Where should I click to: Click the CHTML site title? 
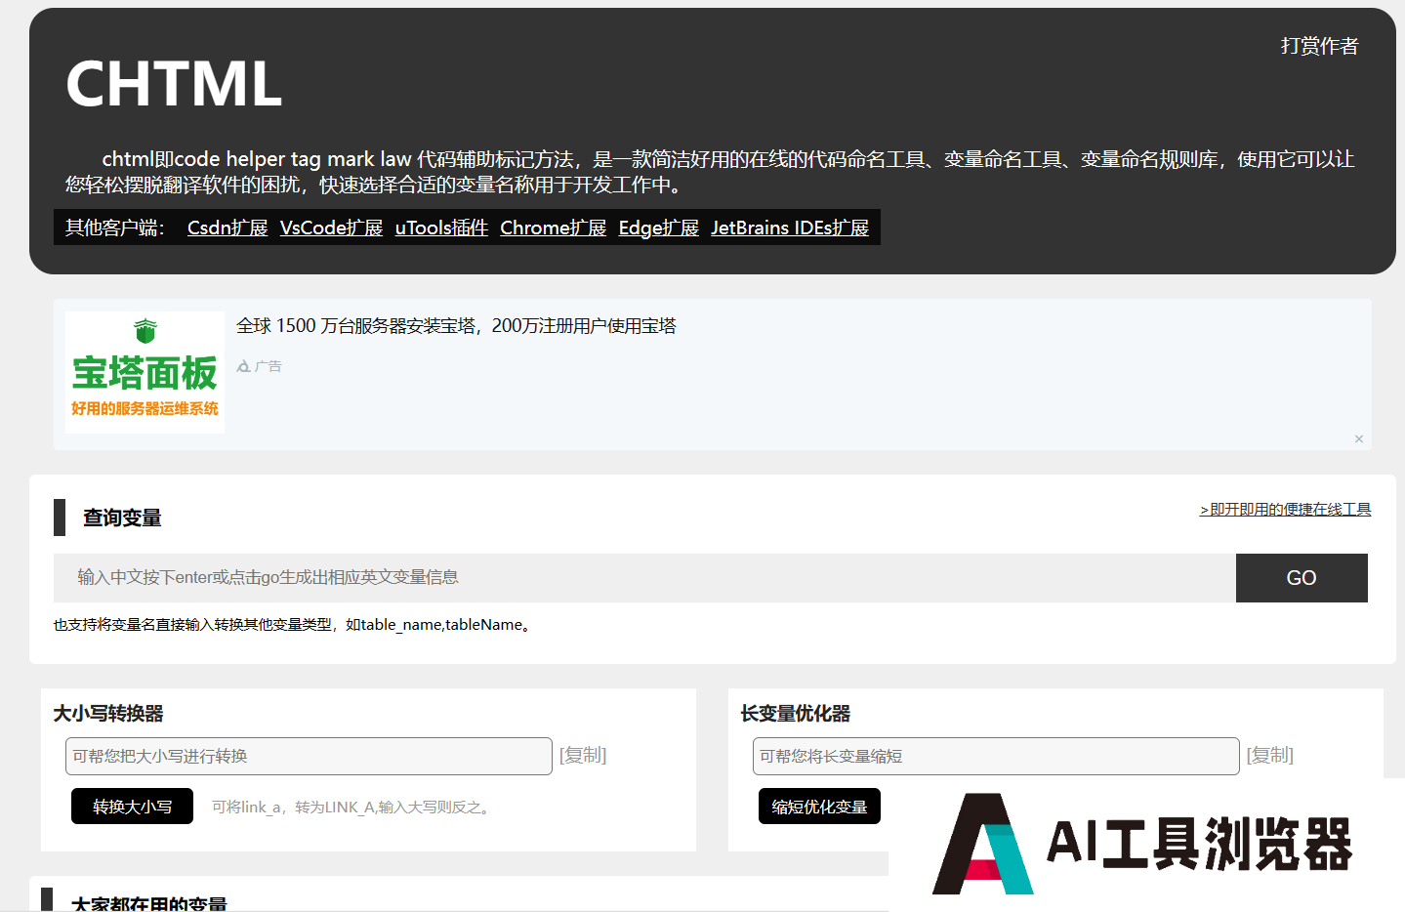coord(174,84)
